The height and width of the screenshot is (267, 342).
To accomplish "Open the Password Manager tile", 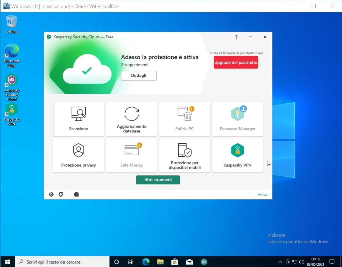I will 238,119.
